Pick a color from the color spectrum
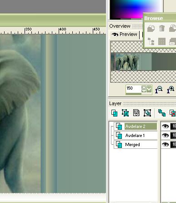 pos(135,9)
